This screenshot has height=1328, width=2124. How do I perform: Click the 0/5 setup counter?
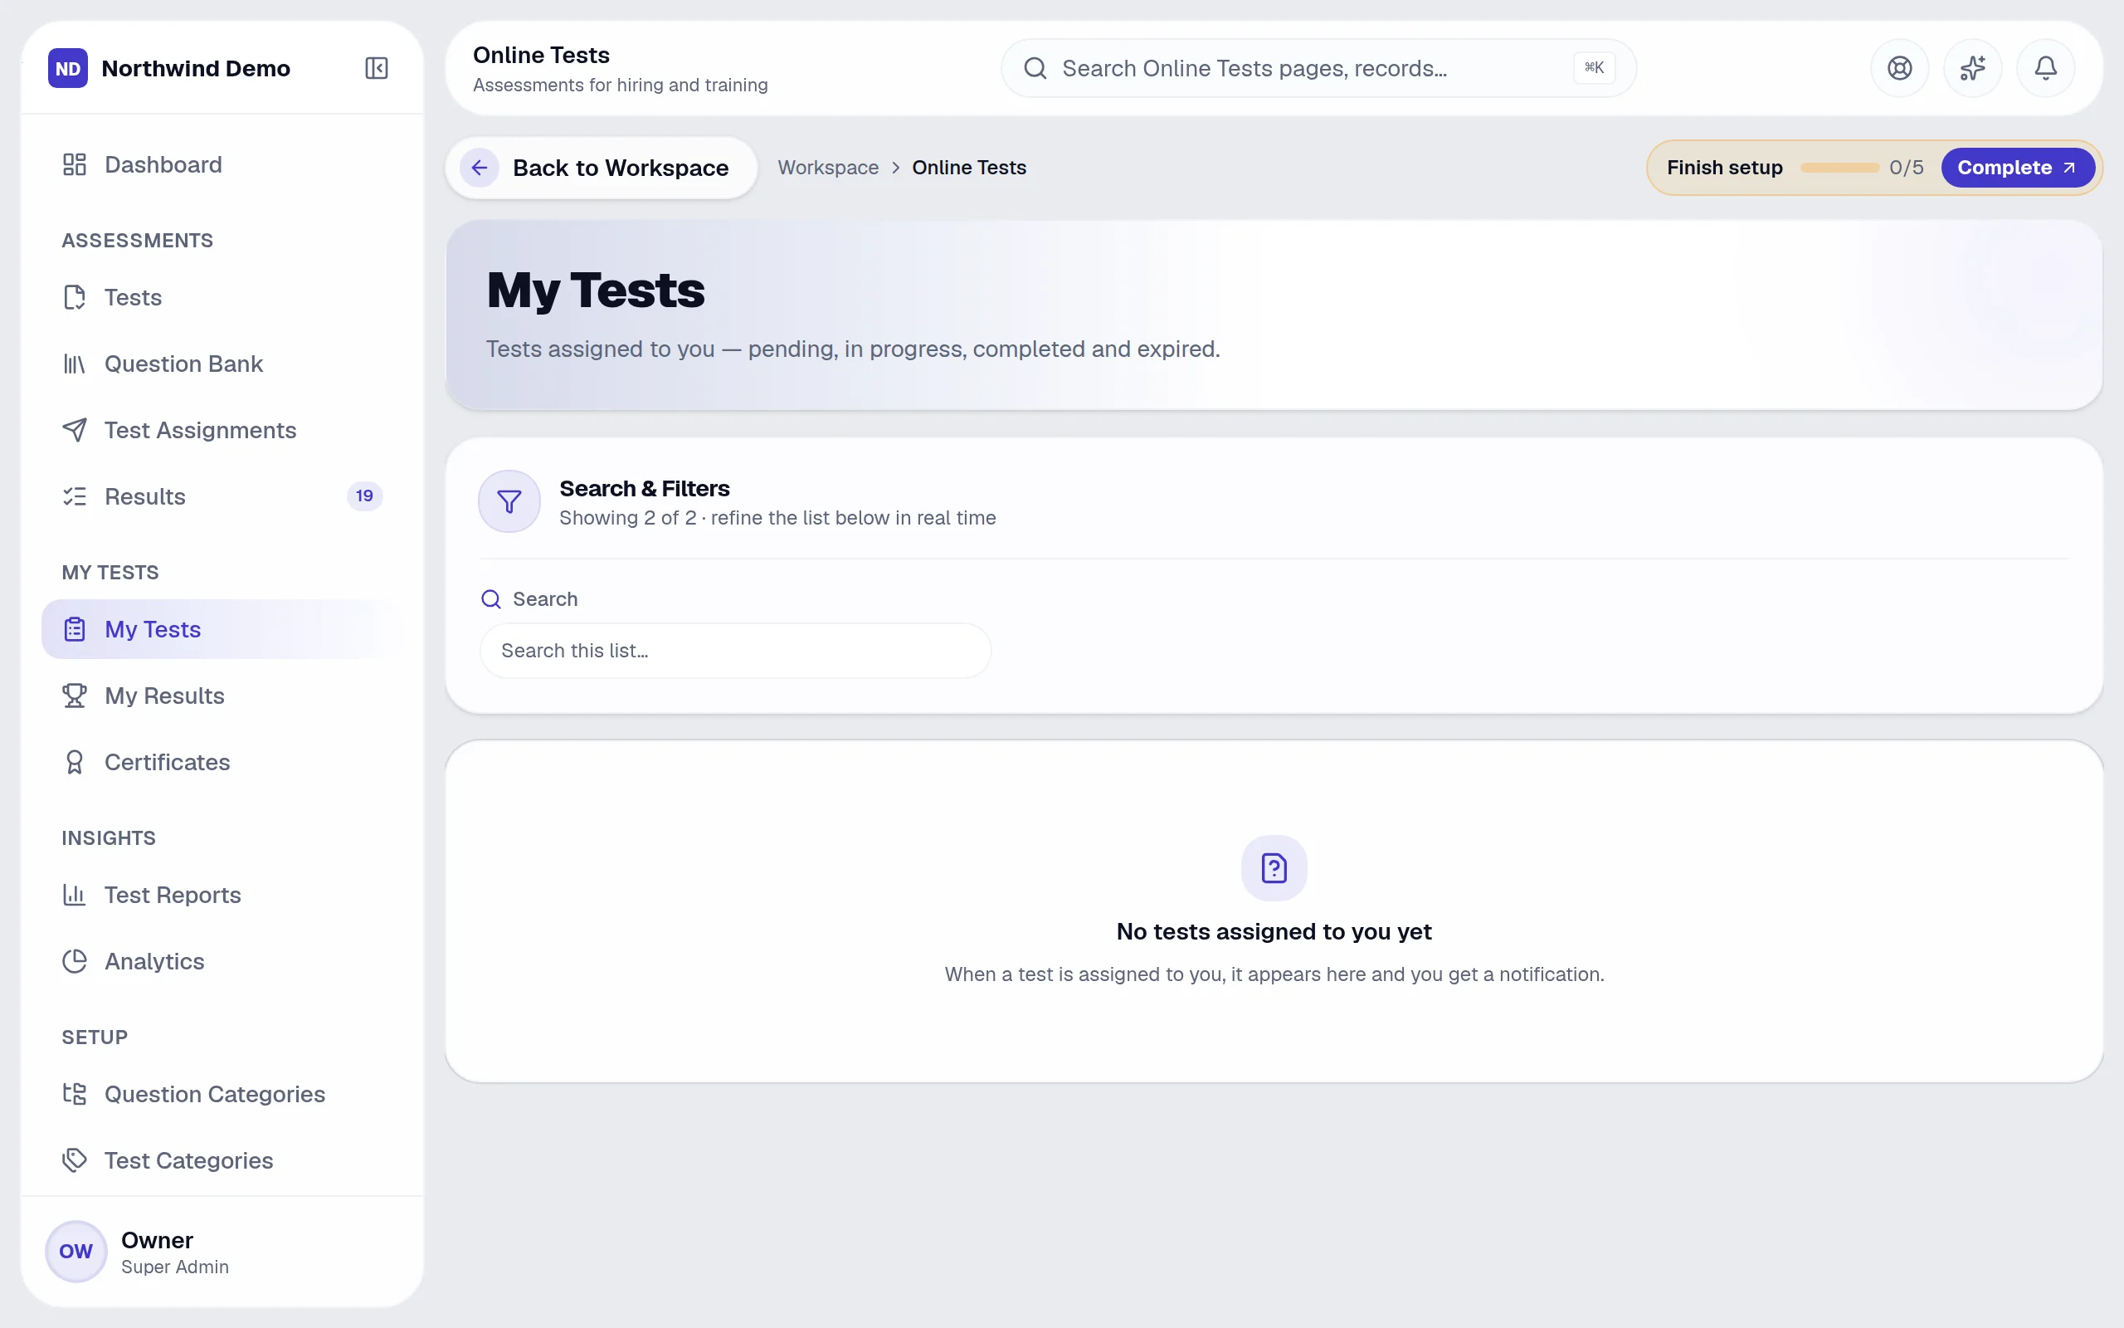(x=1907, y=168)
